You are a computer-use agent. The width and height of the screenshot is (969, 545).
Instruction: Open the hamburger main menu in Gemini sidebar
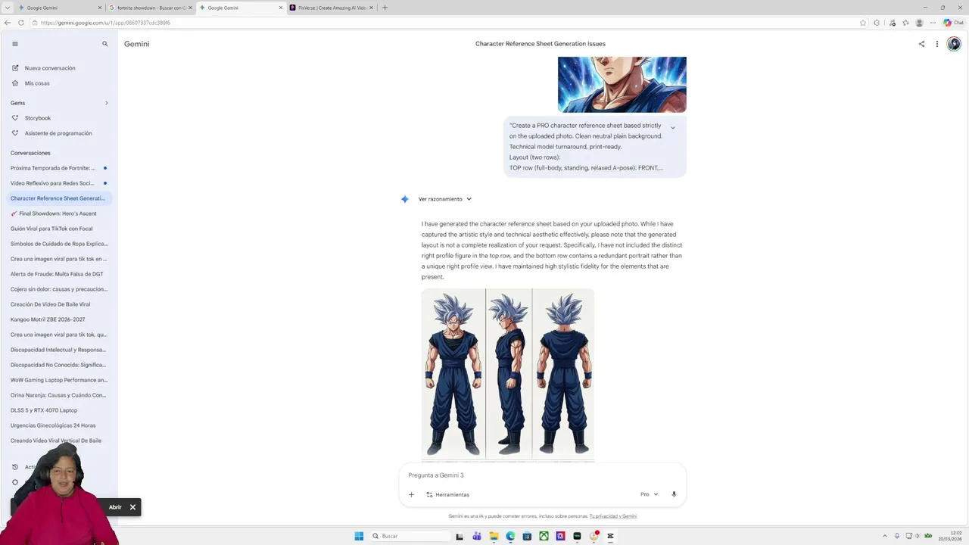coord(14,44)
